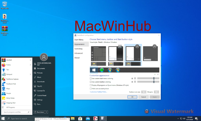The image size is (201, 121).
Task: Open WinRAR from the start menu
Action: [16, 60]
